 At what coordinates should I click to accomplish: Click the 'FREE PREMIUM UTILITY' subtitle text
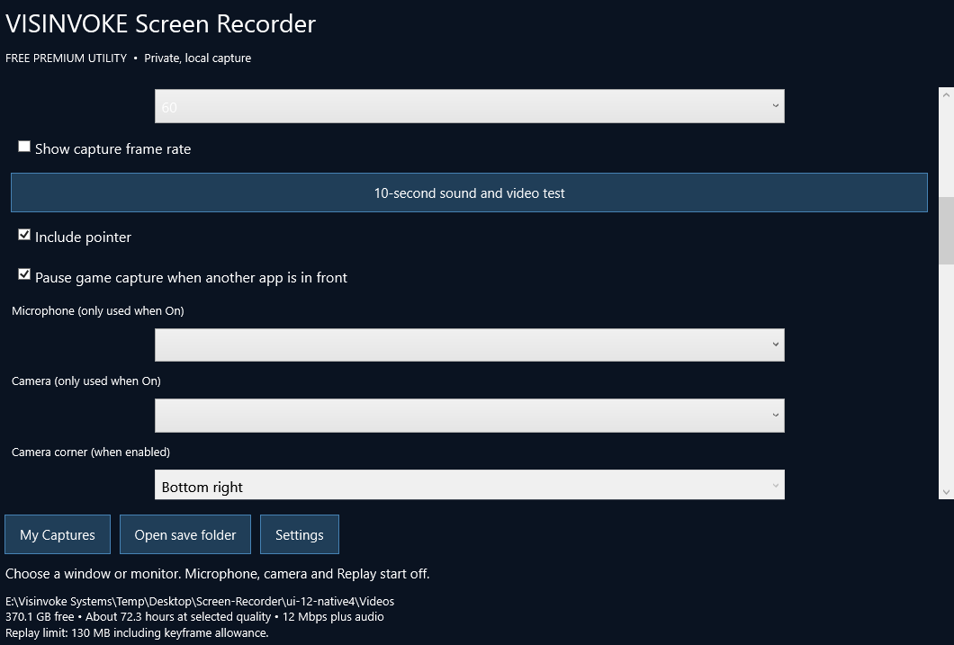[x=67, y=58]
